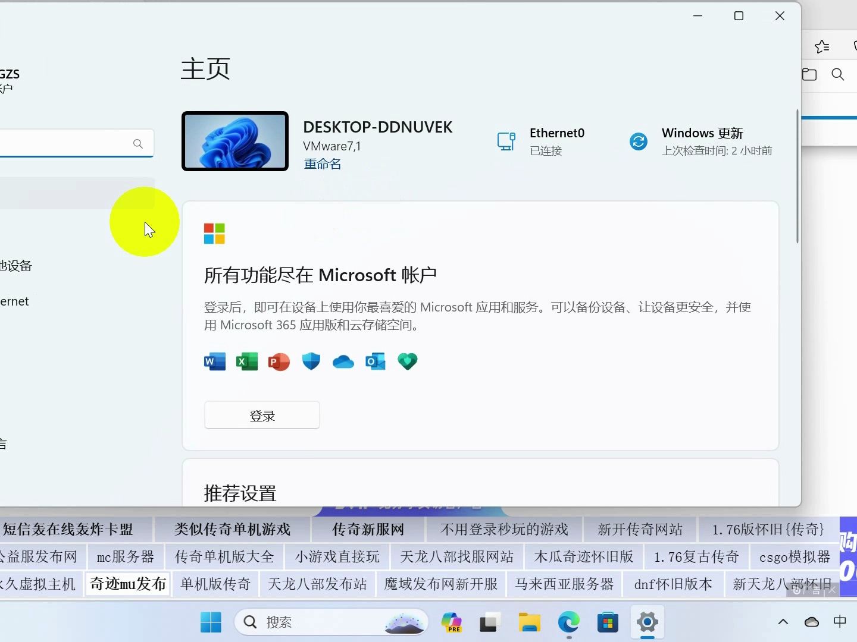Open the 1.76复古传奇 link
The height and width of the screenshot is (642, 857).
click(x=696, y=556)
